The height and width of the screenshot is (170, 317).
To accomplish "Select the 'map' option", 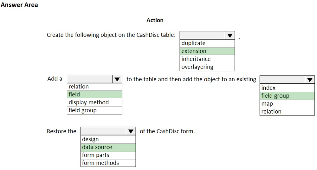I will tap(287, 104).
